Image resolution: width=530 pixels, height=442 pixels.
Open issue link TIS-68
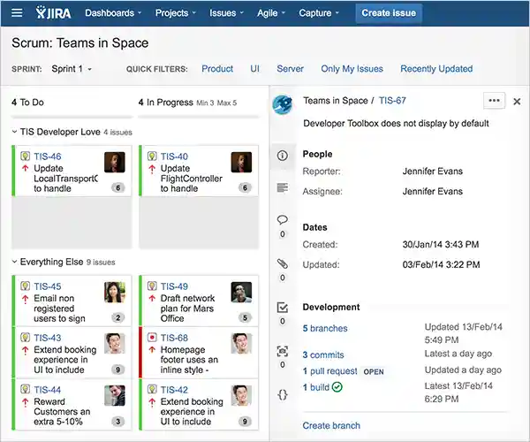174,338
